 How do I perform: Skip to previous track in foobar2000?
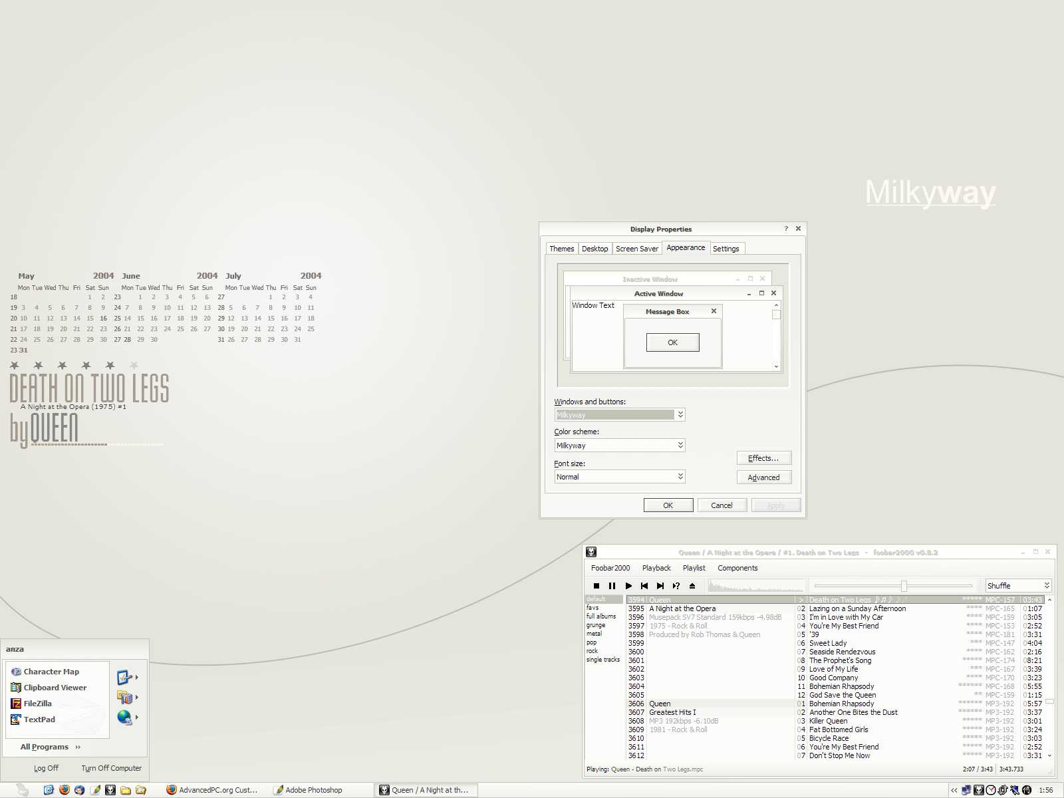click(644, 586)
